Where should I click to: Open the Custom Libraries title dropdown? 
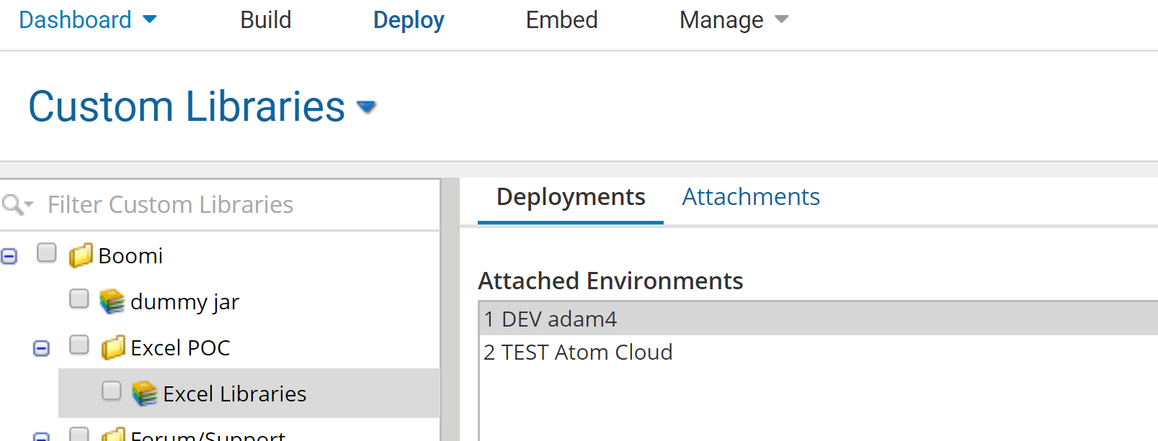click(367, 107)
